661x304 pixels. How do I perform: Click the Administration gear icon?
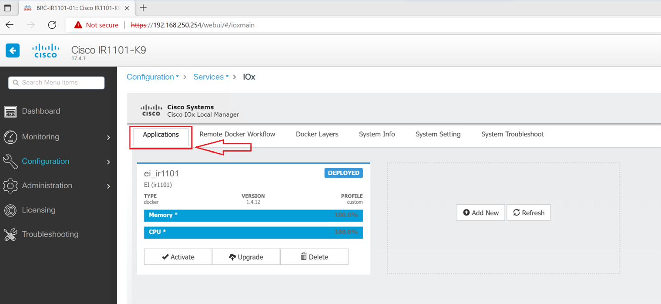coord(10,186)
